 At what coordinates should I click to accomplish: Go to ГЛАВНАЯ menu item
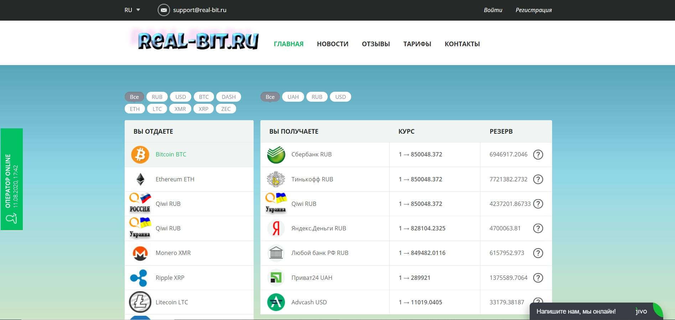click(289, 44)
